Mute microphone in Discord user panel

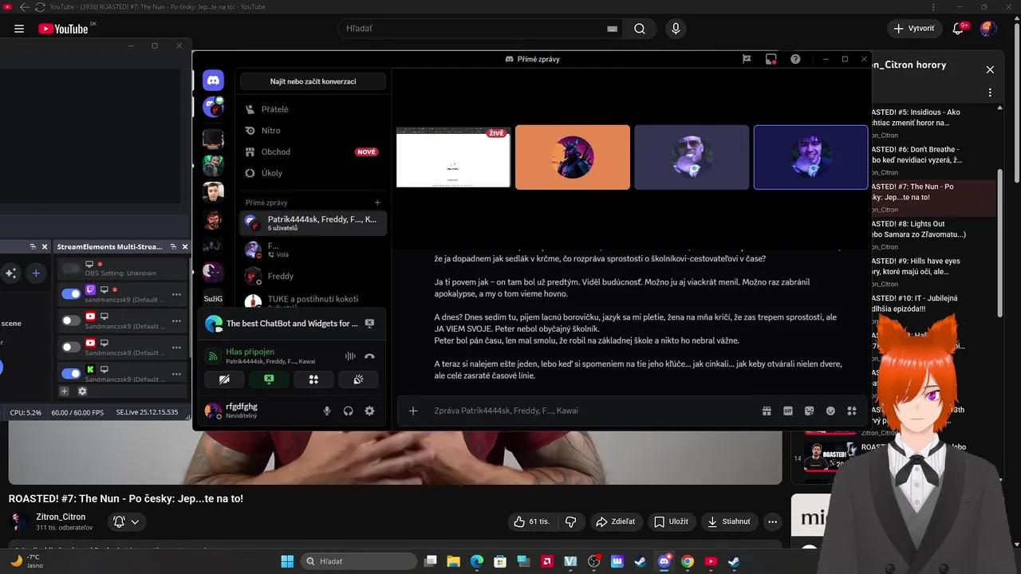pos(327,411)
